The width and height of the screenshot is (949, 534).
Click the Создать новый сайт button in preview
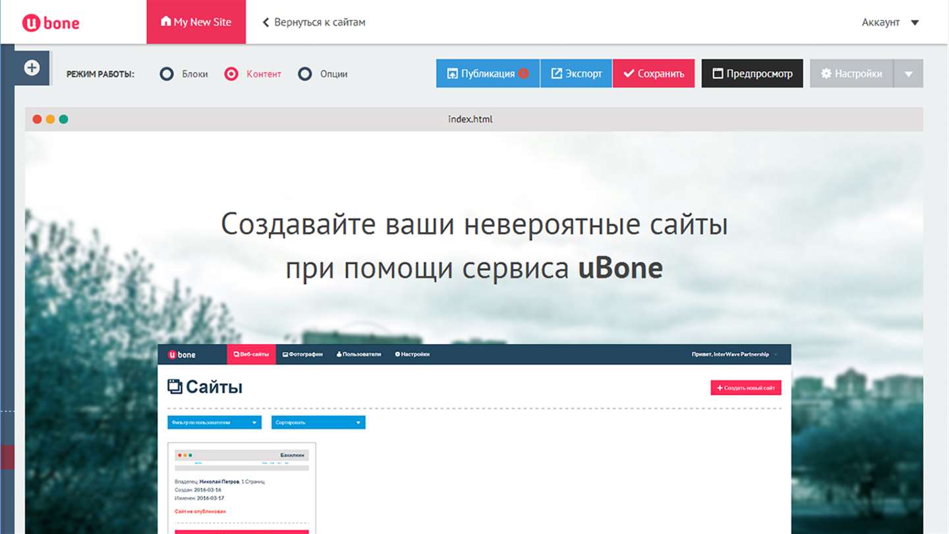(x=746, y=388)
